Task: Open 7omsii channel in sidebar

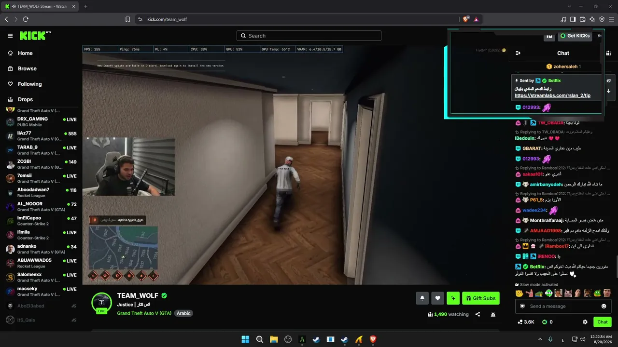Action: click(x=41, y=178)
